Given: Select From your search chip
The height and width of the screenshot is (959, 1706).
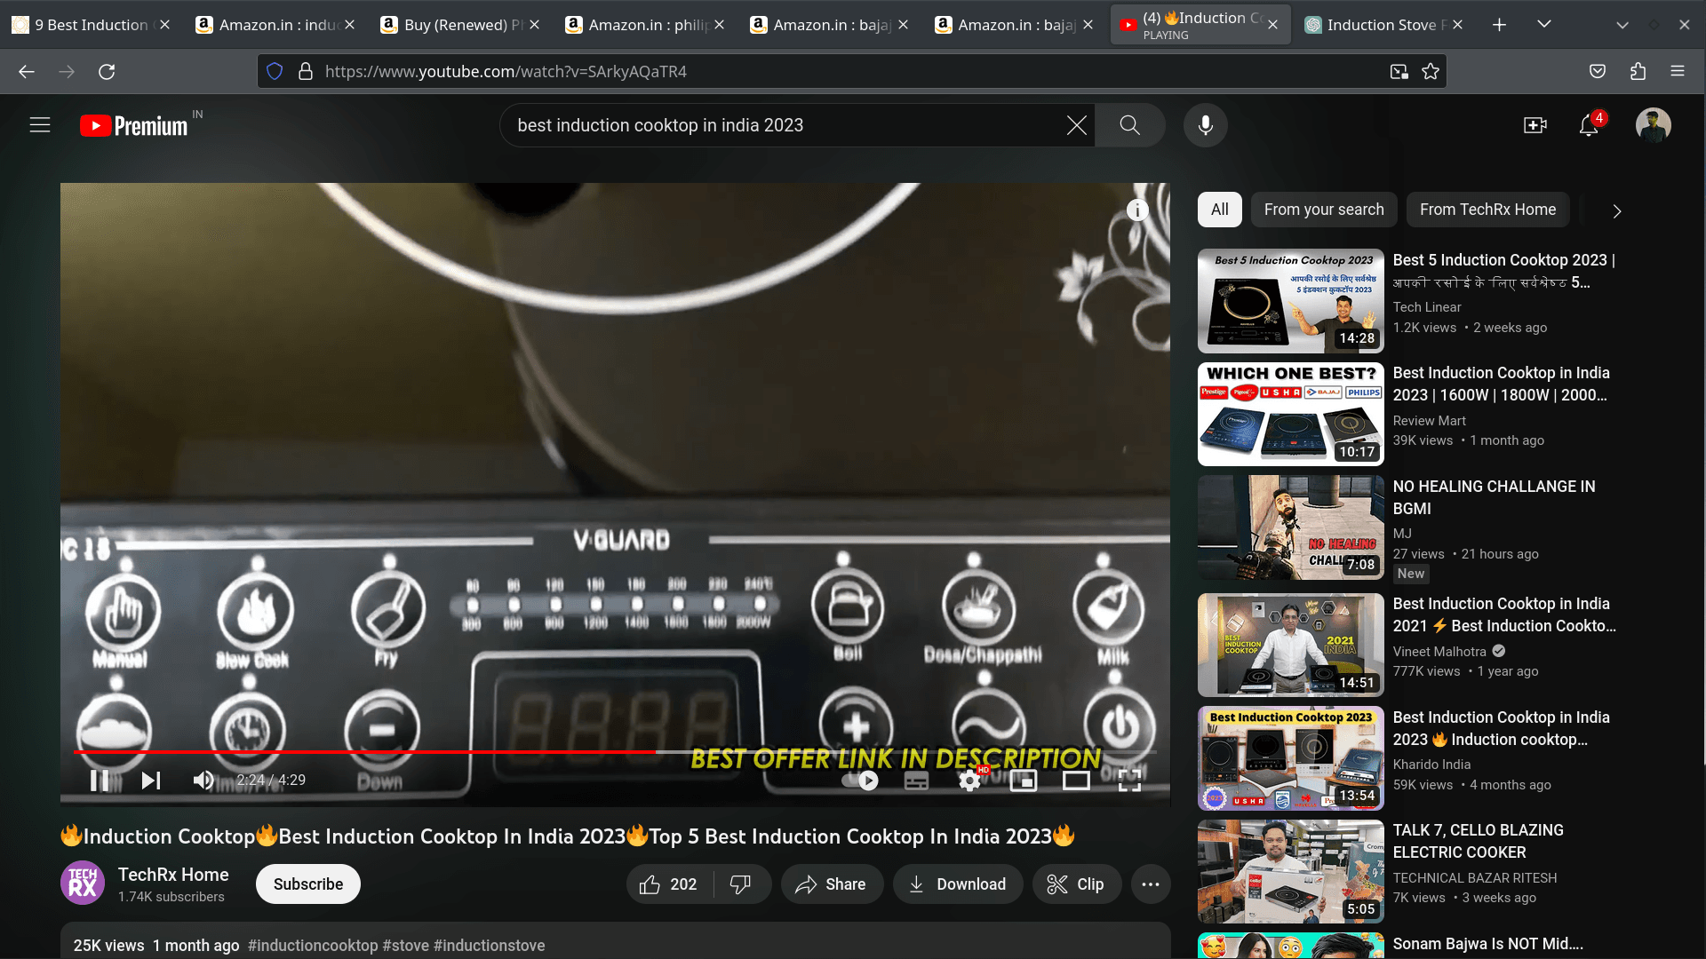Looking at the screenshot, I should [1323, 210].
